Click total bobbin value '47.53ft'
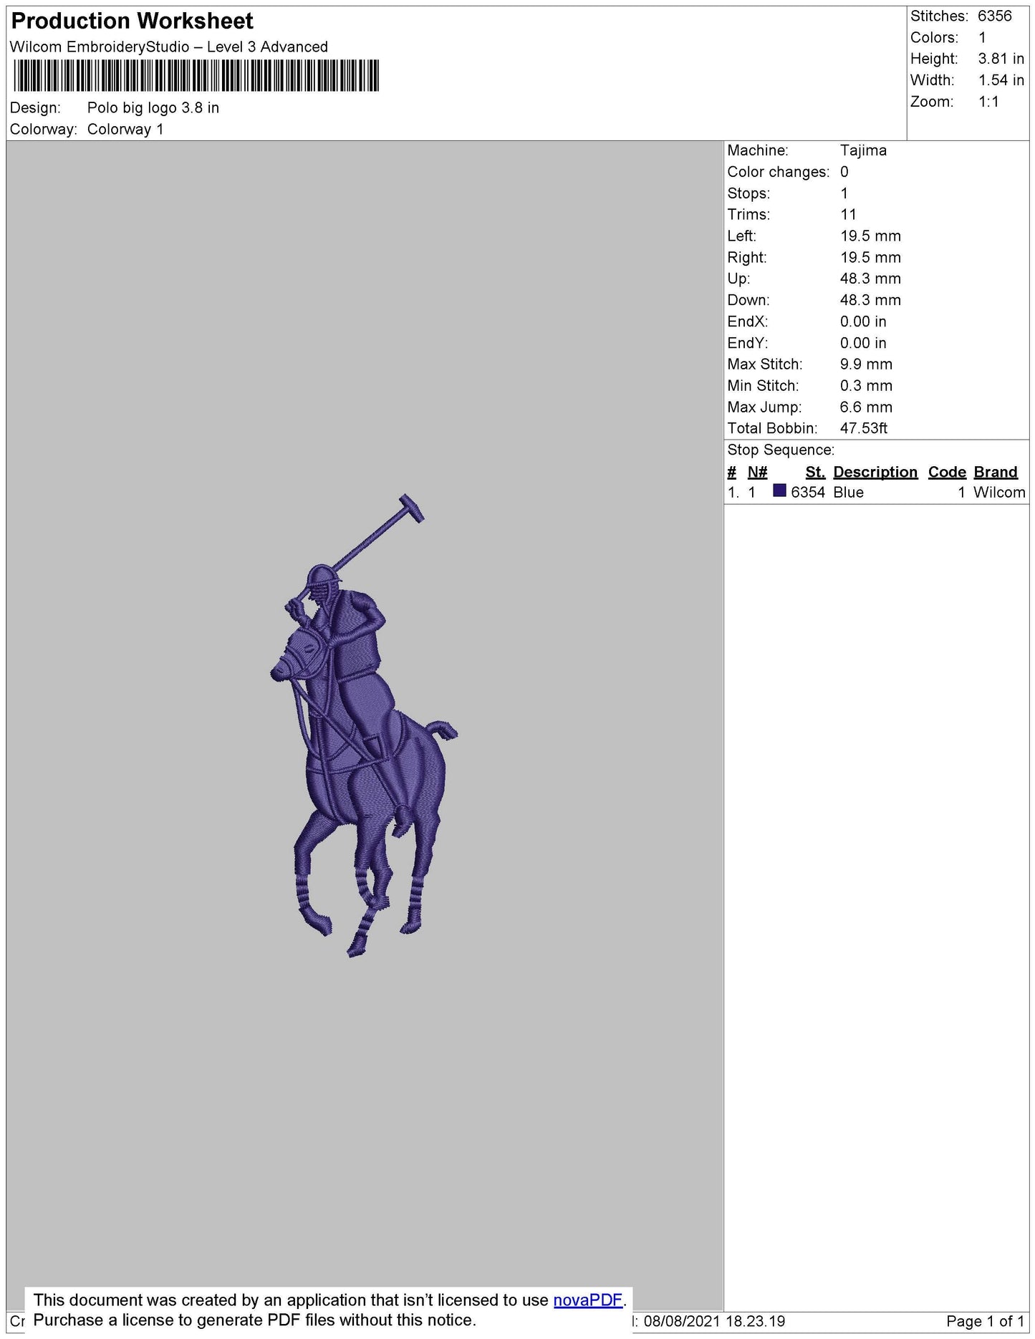Viewport: 1035px width, 1339px height. click(x=863, y=428)
